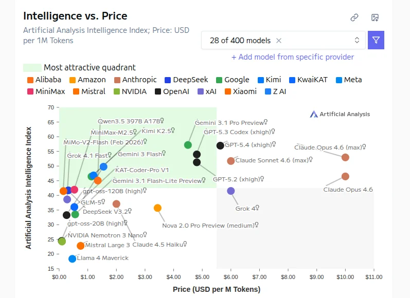Click the lightbulb icon beside GPT-5.4 (xhigh)
This screenshot has width=410, height=298.
point(274,144)
